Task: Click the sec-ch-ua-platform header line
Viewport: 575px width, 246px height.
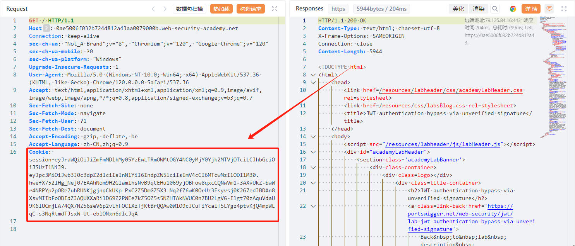Action: click(76, 59)
